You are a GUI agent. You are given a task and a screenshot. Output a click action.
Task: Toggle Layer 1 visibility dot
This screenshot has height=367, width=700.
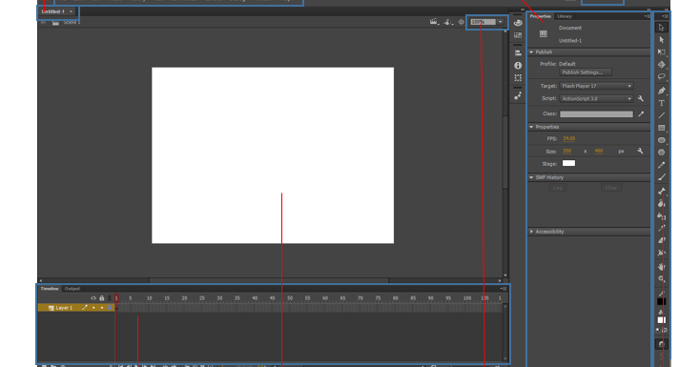[x=93, y=308]
